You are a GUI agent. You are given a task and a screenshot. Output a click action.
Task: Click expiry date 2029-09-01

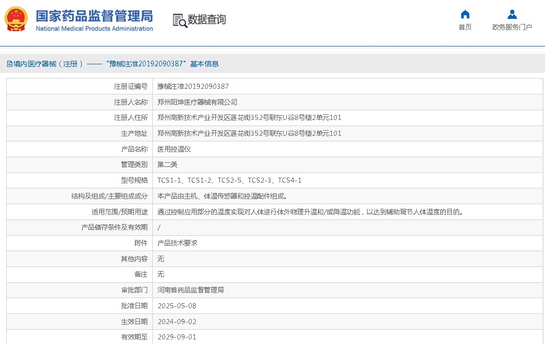177,337
